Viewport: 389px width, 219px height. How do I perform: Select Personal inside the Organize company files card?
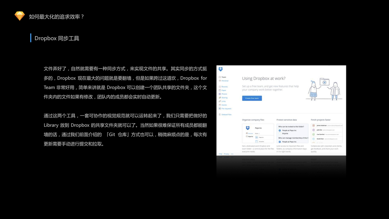(x=250, y=133)
